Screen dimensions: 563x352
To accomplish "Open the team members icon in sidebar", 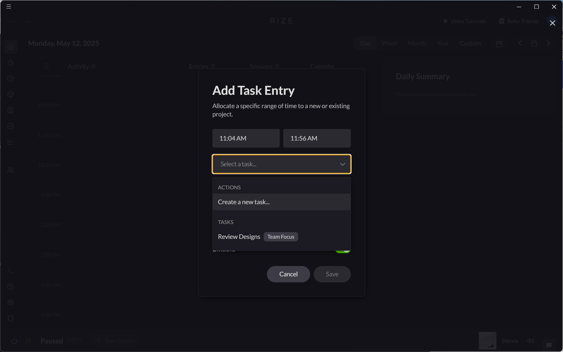I will (11, 170).
